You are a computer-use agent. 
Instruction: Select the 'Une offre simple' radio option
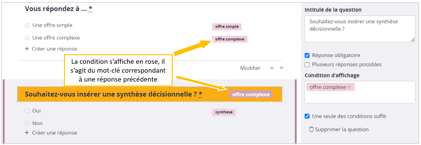coord(27,25)
